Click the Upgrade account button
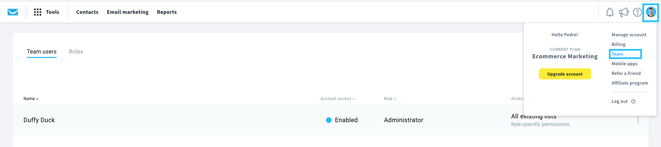661x147 pixels. [x=565, y=74]
